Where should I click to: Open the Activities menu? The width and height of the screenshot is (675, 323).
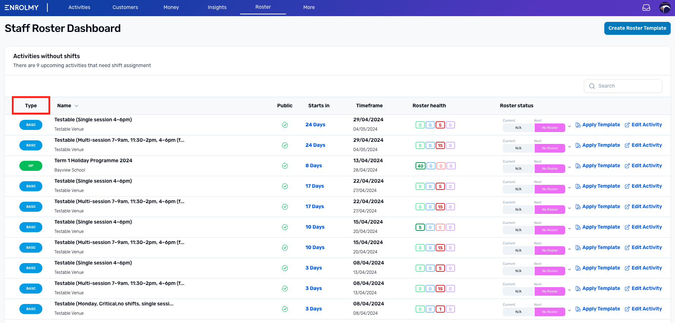(79, 7)
